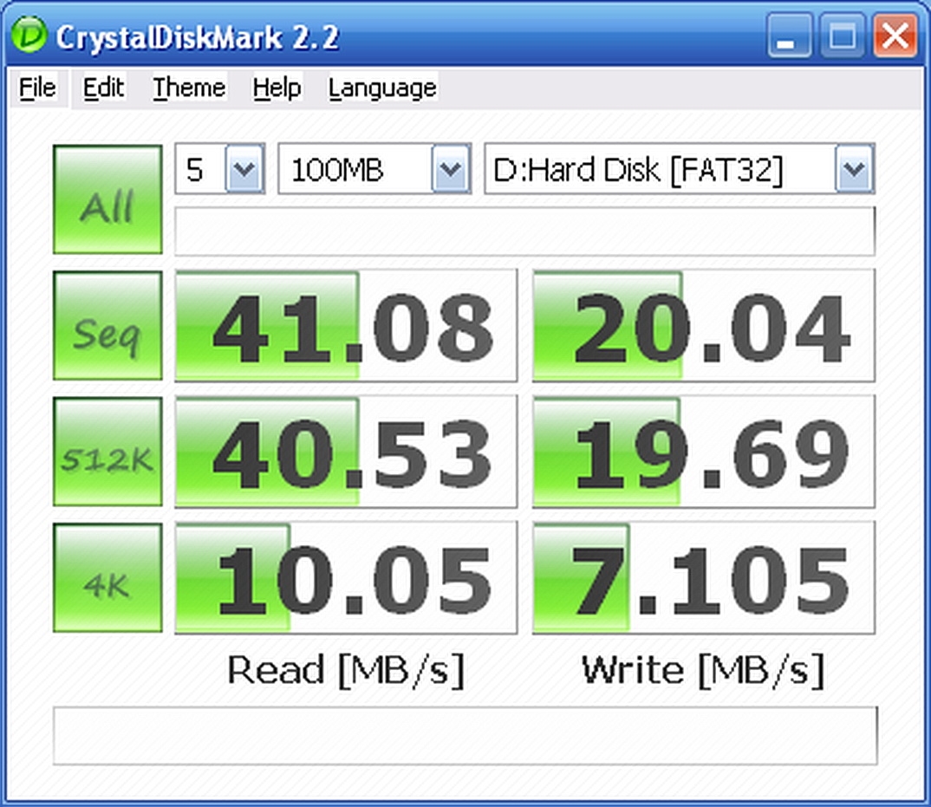Start the 512K random test
The image size is (931, 807).
pos(107,452)
